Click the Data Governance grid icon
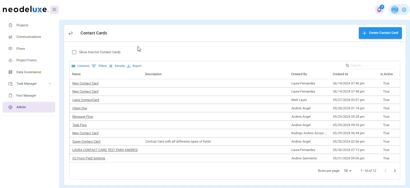Image resolution: width=410 pixels, height=188 pixels. point(10,72)
